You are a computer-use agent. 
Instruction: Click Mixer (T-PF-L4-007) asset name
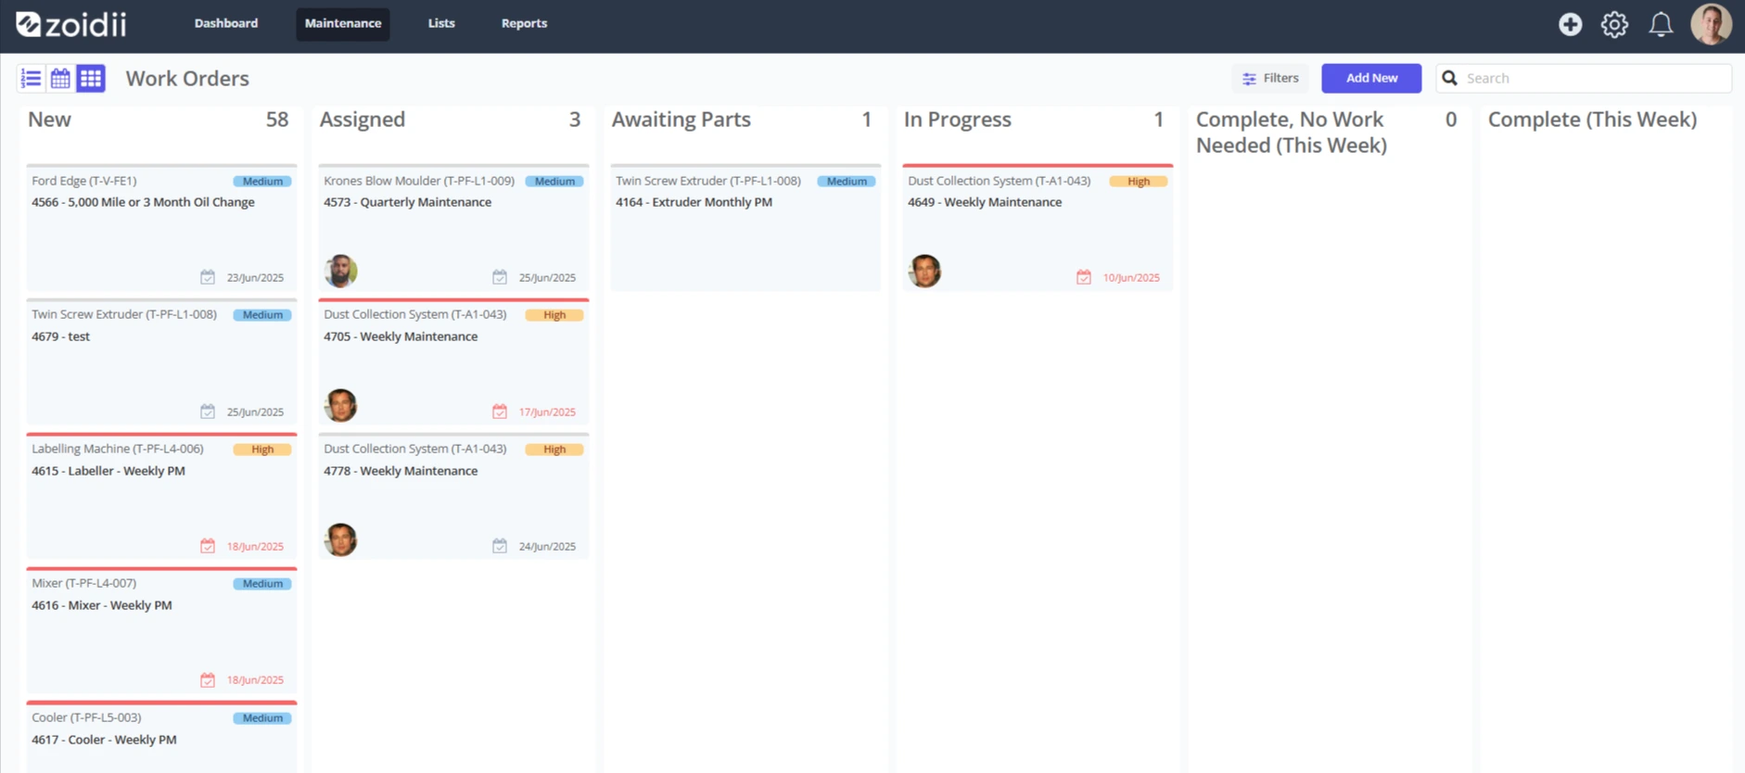point(84,583)
